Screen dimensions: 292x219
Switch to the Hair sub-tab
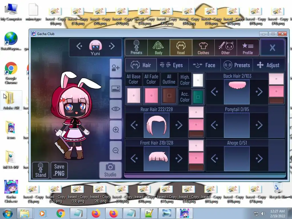(141, 65)
